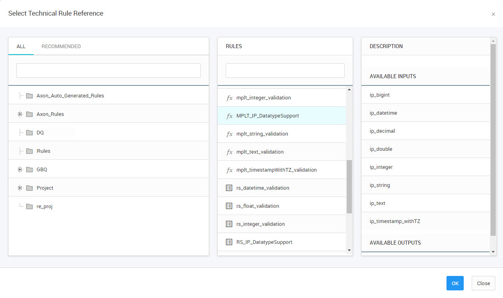Select the Rules folder name
The width and height of the screenshot is (503, 298).
(44, 151)
